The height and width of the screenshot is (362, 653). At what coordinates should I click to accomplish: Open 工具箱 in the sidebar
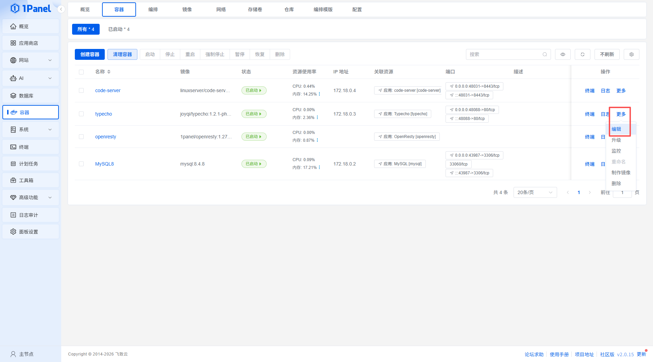click(31, 180)
